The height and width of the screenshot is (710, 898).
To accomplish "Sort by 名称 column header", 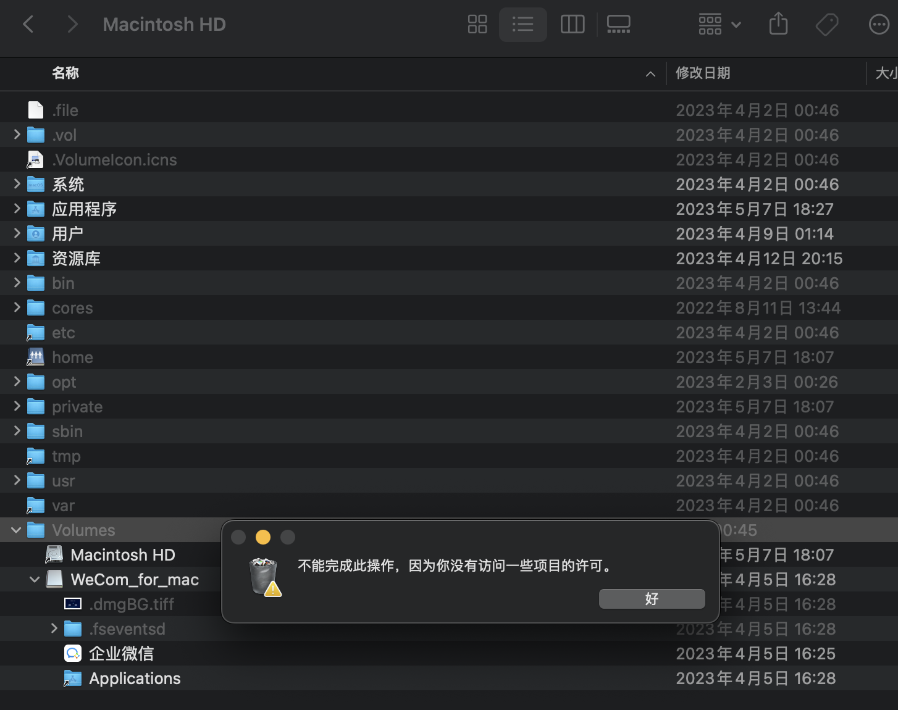I will (65, 73).
